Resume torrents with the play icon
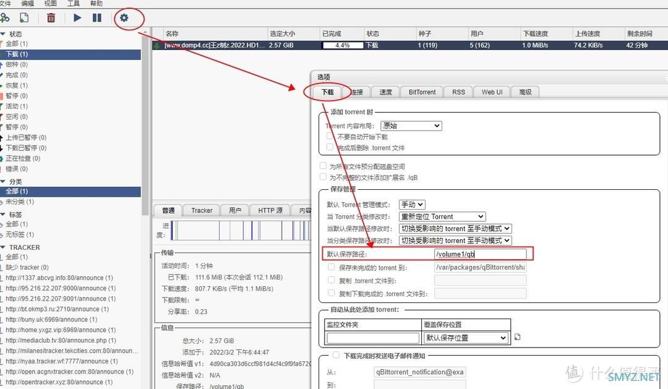 (x=77, y=18)
